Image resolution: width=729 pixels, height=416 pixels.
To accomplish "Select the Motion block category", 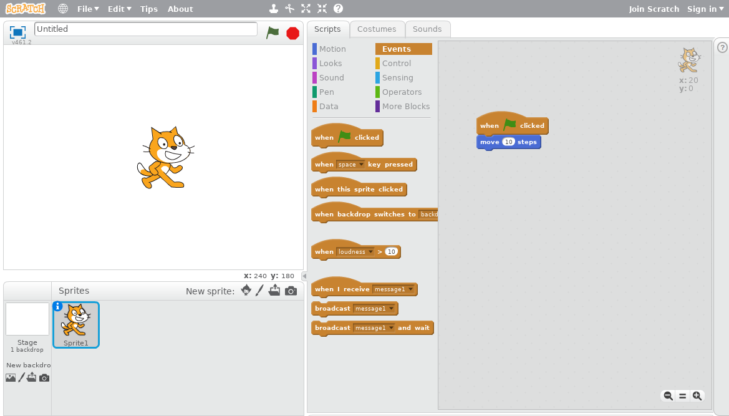I will pyautogui.click(x=332, y=49).
